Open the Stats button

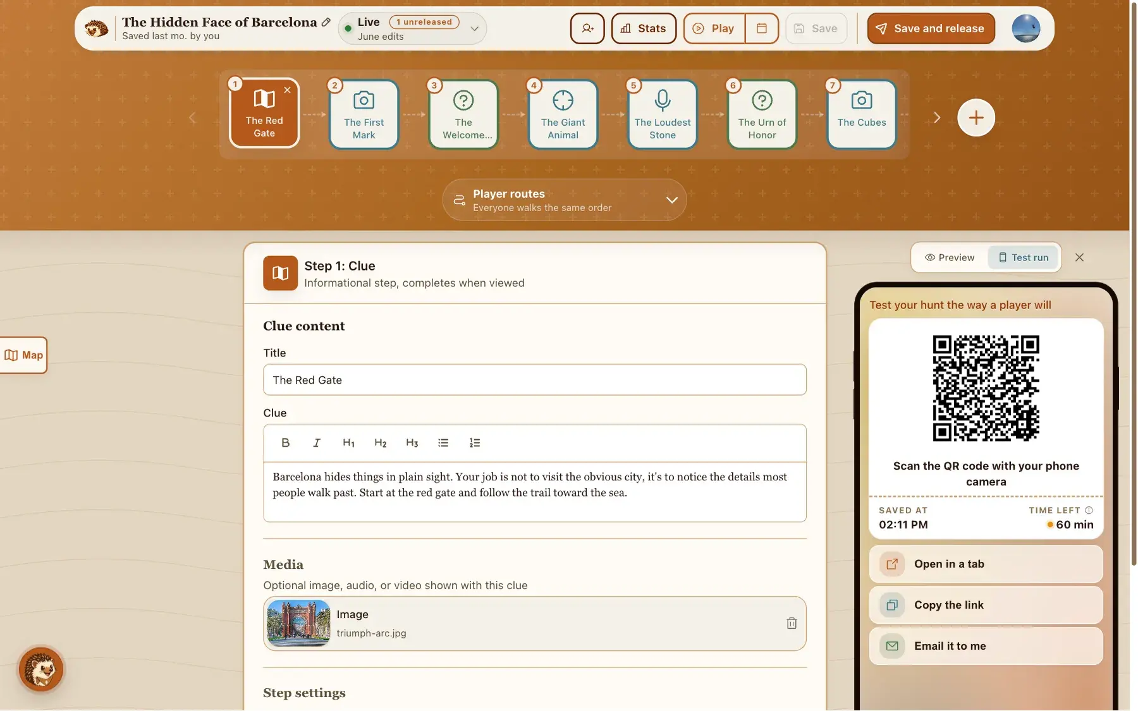tap(644, 28)
